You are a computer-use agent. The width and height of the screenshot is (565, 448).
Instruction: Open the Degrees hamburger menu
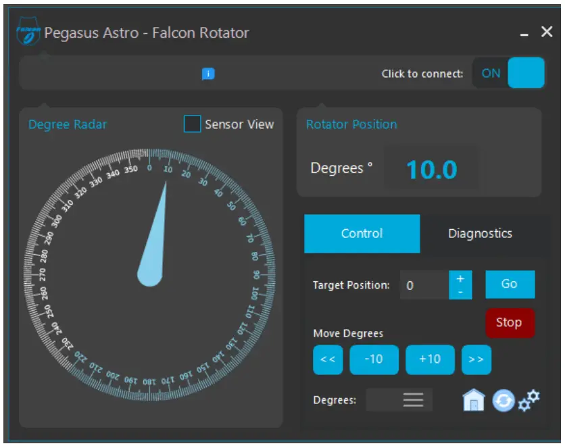pyautogui.click(x=412, y=399)
